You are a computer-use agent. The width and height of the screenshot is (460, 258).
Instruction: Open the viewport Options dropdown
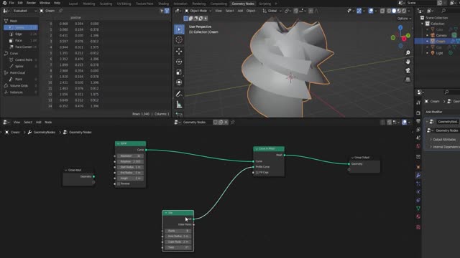pos(404,19)
